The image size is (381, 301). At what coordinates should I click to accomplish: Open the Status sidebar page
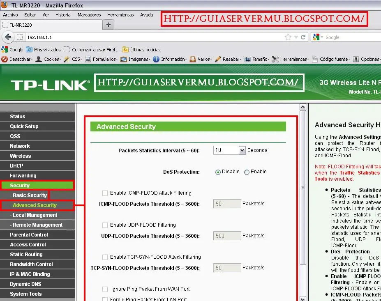pos(37,116)
